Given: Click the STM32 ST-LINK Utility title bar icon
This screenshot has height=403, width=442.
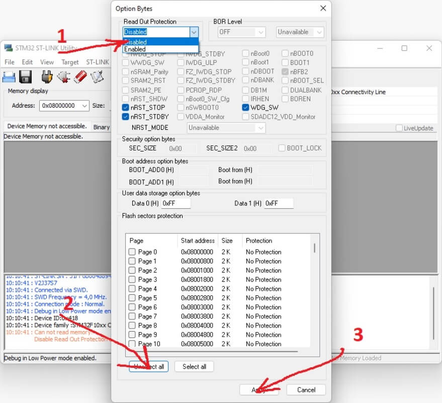Looking at the screenshot, I should coord(9,48).
